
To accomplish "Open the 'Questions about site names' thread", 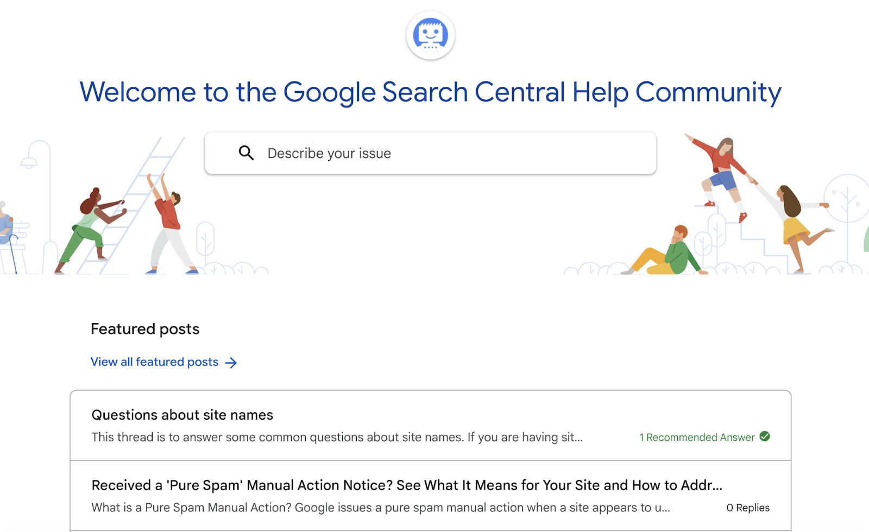I will pyautogui.click(x=182, y=415).
